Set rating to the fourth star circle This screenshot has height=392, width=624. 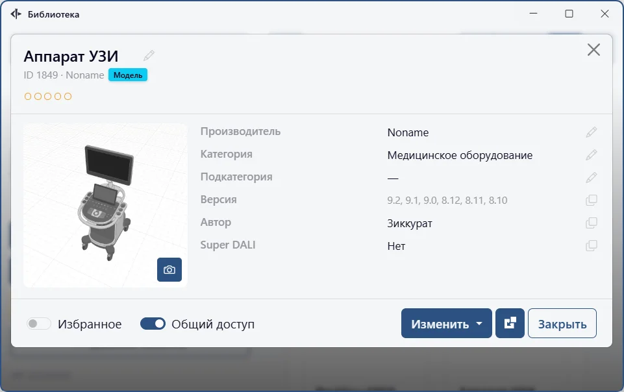click(58, 96)
